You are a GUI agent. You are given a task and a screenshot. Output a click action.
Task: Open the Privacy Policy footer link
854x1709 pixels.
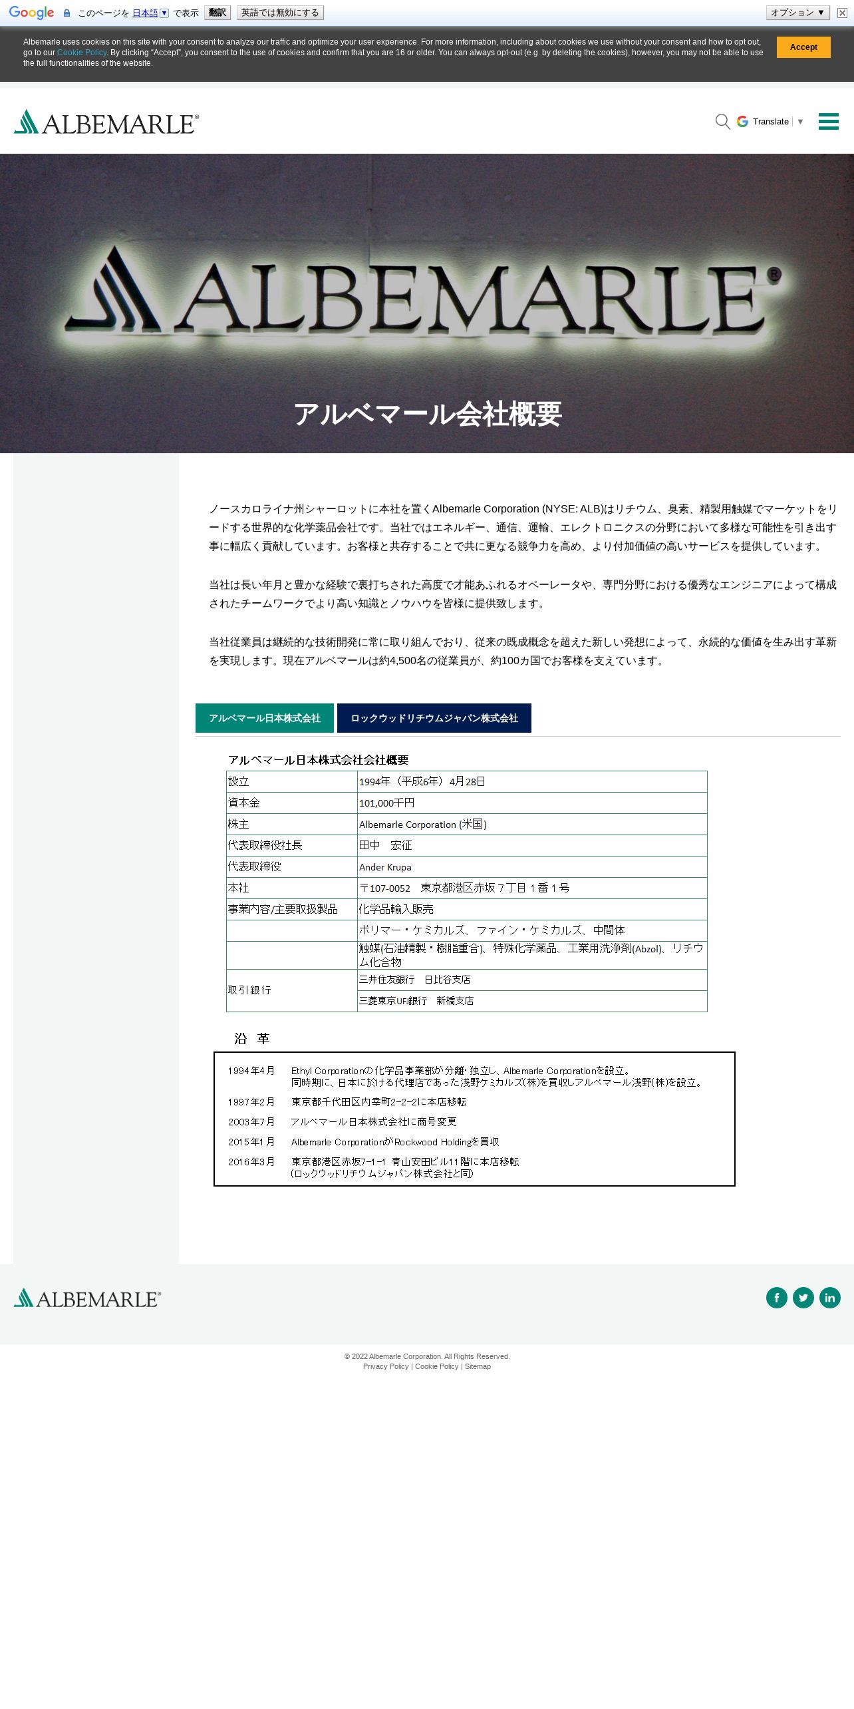pos(386,1366)
